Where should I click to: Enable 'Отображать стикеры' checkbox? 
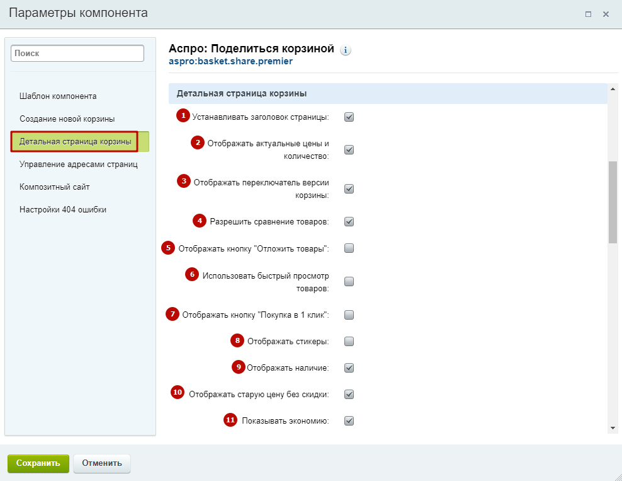pyautogui.click(x=349, y=341)
